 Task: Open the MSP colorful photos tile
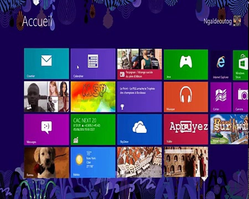pyautogui.click(x=93, y=97)
